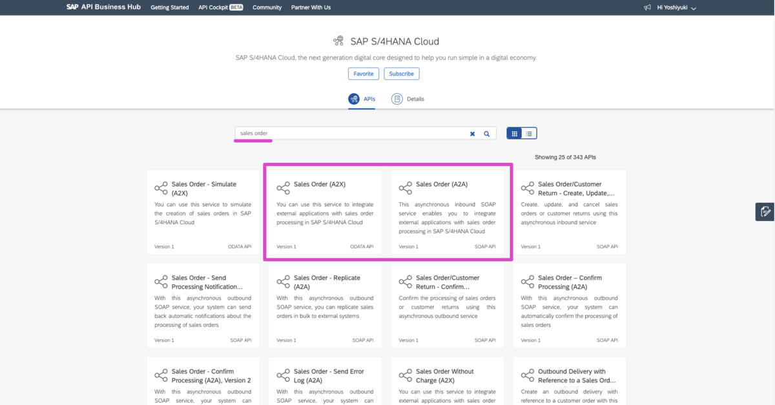Click share icon on Send Processing Notification card
This screenshot has height=405, width=775.
161,282
